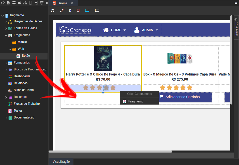Click the Cronapp logo in page header
239x165 pixels.
(76, 30)
